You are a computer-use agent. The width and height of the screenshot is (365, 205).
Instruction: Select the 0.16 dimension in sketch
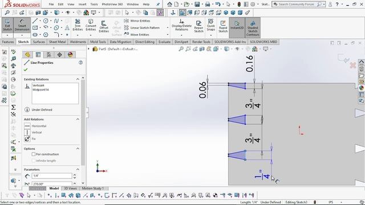click(249, 64)
